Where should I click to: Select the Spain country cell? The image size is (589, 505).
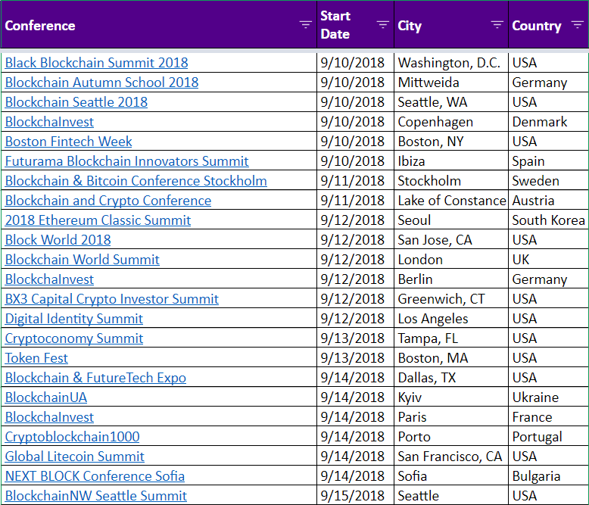coord(548,161)
